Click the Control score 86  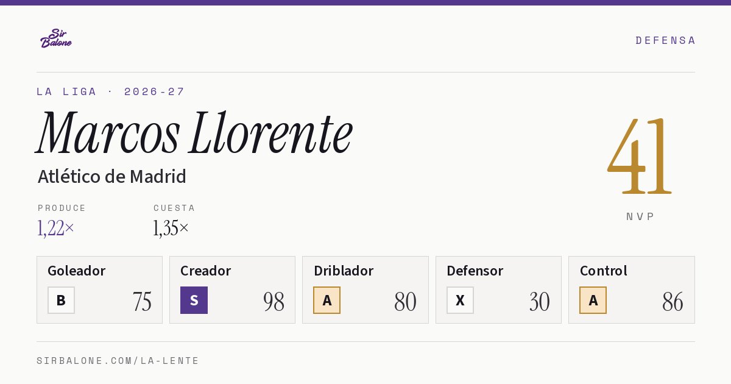tap(673, 302)
